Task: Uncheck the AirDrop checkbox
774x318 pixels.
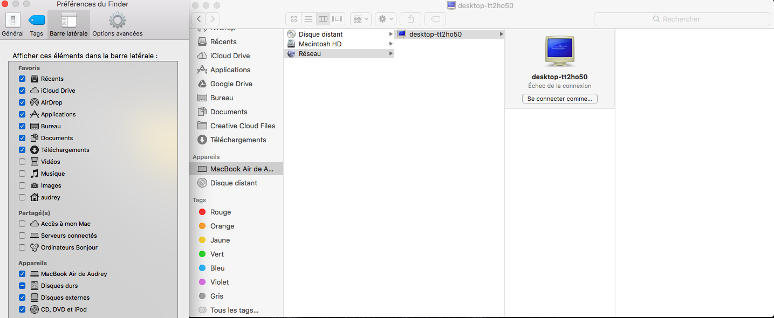Action: [22, 102]
